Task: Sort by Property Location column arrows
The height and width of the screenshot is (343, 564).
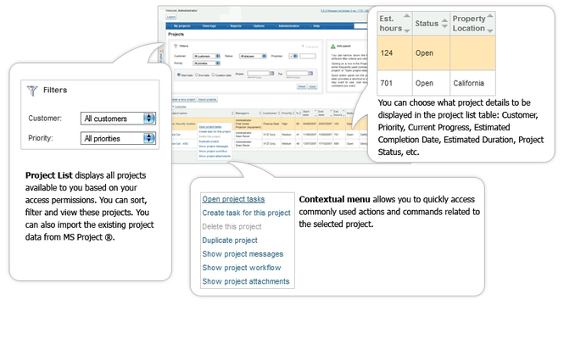Action: point(490,23)
